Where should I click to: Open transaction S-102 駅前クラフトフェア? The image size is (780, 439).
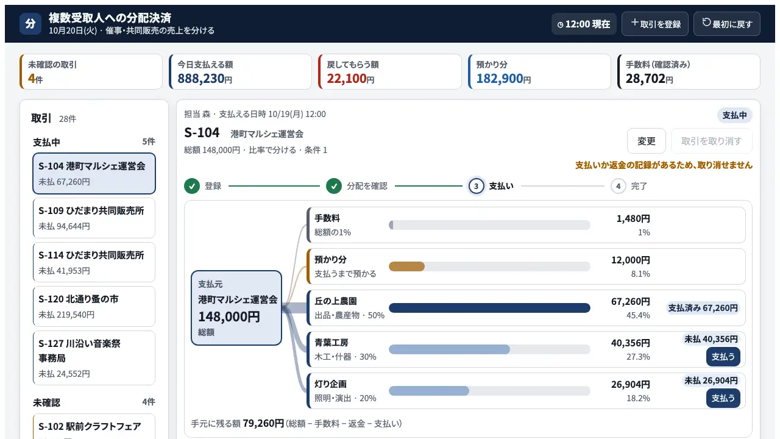[x=94, y=427]
